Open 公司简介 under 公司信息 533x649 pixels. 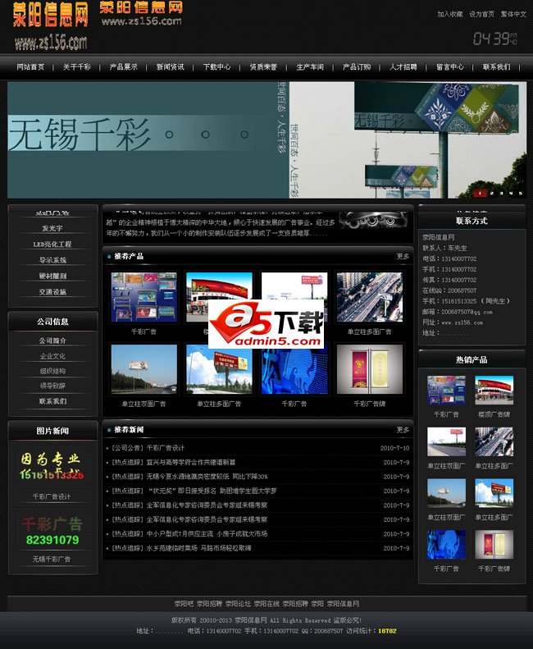click(52, 340)
